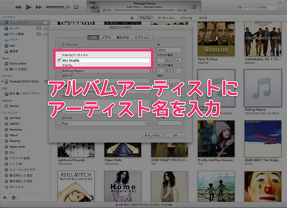Image resolution: width=287 pixels, height=208 pixels.
Task: Toggle the Rolling Papers album checkbox
Action: [x=59, y=71]
